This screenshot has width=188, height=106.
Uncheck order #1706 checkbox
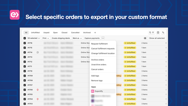(x=25, y=90)
